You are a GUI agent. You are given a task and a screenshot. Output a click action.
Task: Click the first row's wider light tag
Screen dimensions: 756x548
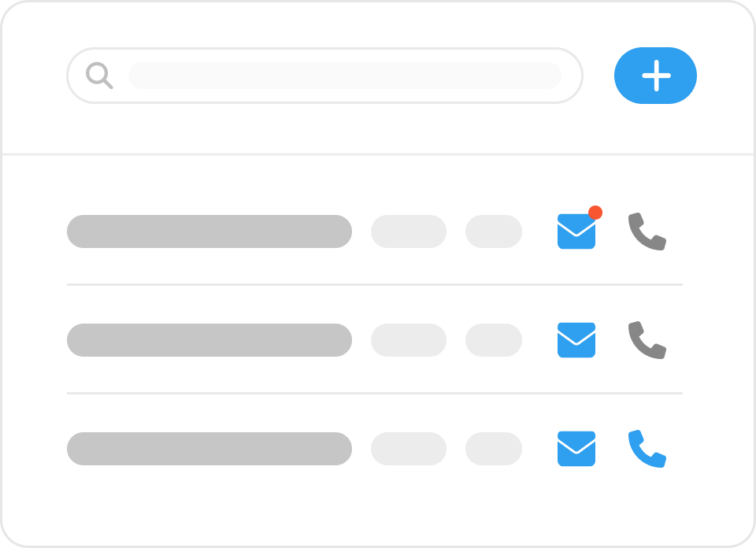(408, 231)
